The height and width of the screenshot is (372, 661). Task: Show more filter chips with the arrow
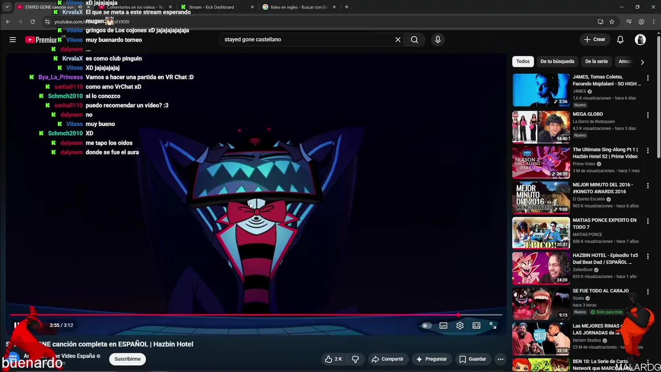[x=642, y=62]
